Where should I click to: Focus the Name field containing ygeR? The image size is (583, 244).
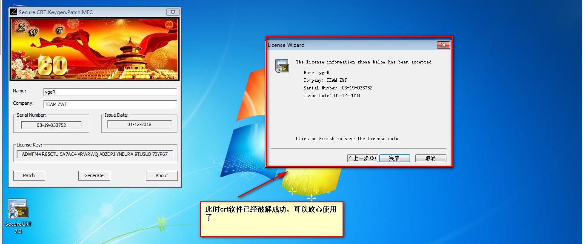coord(110,92)
